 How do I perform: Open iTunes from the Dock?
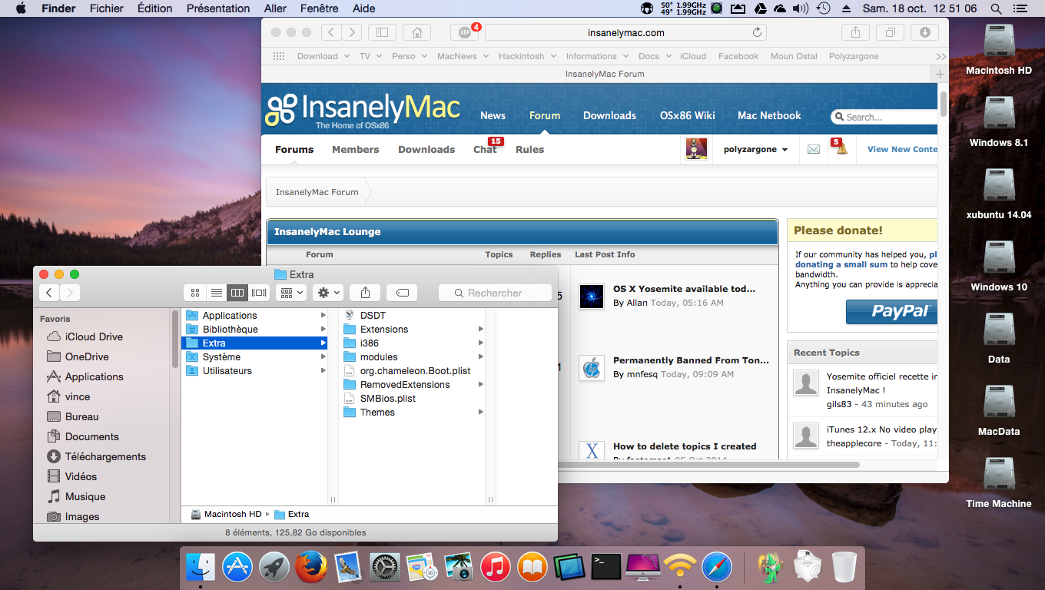[496, 568]
